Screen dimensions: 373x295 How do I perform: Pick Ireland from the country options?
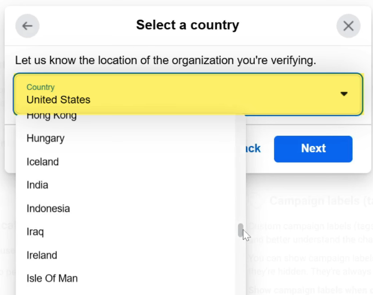coord(42,255)
